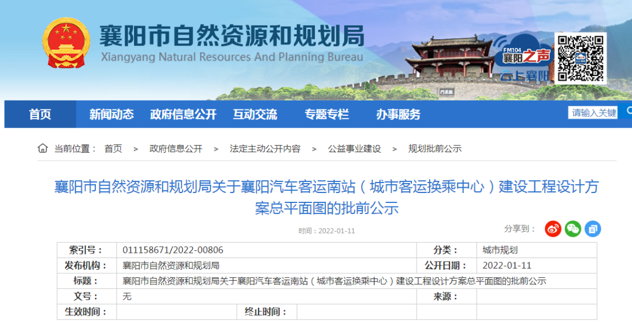
Task: Click the 时间：2022-01-11 text
Action: point(327,230)
